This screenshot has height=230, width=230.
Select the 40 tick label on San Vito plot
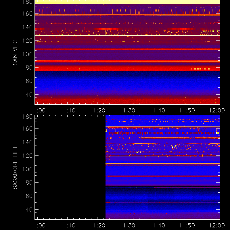pos(29,95)
